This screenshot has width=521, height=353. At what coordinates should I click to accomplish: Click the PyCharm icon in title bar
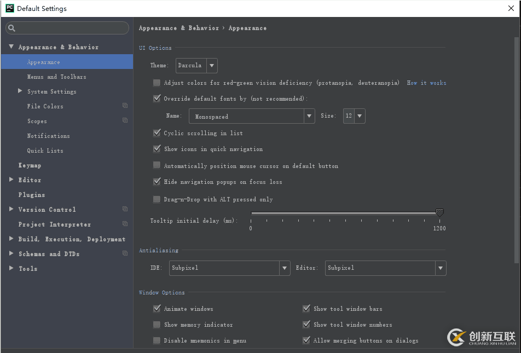tap(9, 8)
